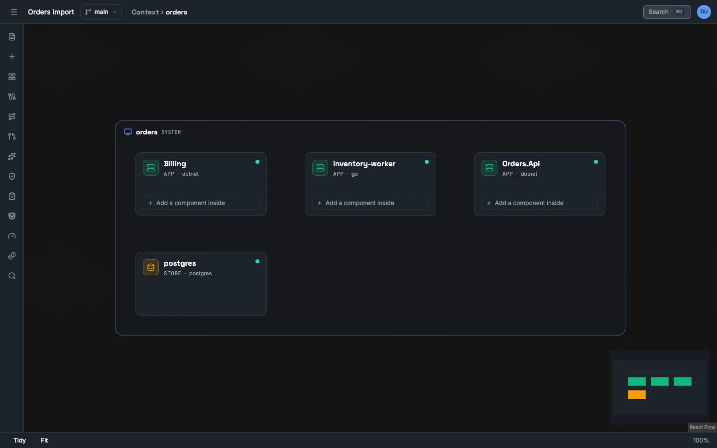Click the orders system monitor icon

coord(128,132)
